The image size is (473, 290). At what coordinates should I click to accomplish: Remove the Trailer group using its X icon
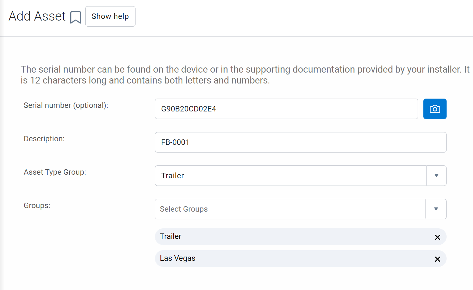(x=437, y=237)
